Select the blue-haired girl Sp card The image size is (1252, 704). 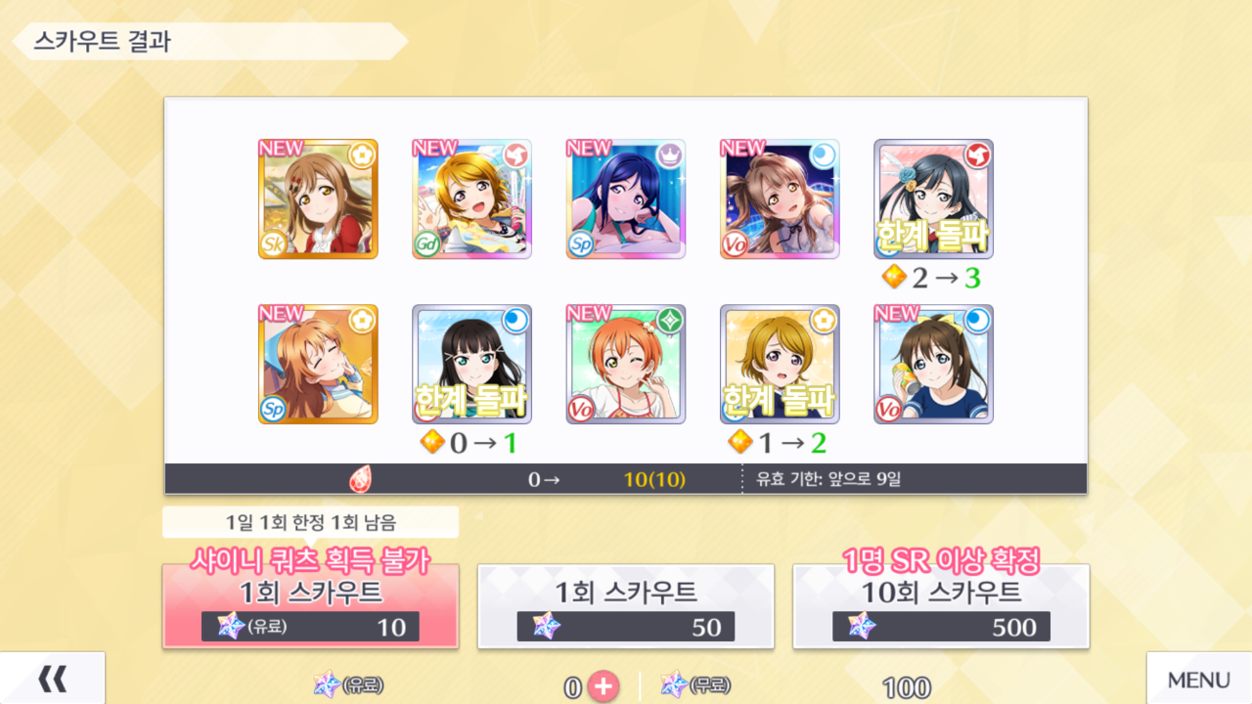(626, 198)
